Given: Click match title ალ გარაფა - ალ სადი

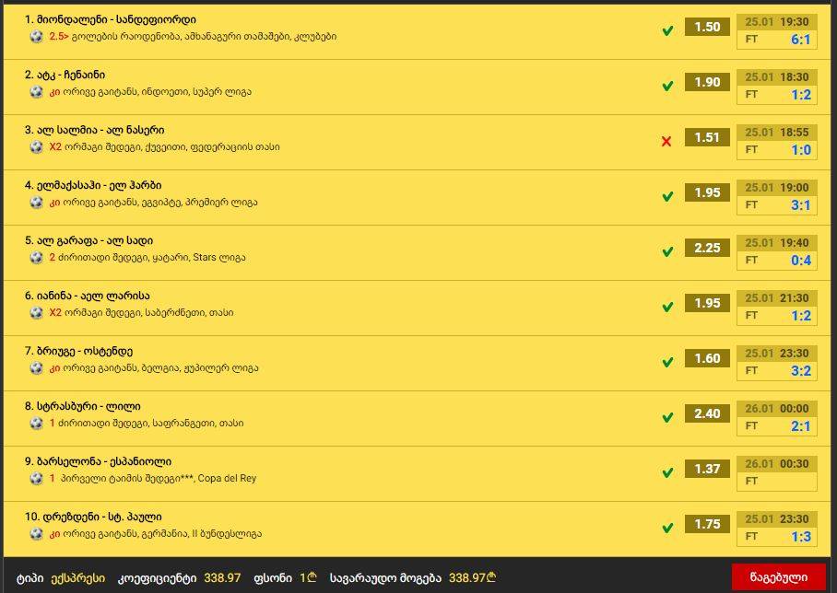Looking at the screenshot, I should click(95, 240).
